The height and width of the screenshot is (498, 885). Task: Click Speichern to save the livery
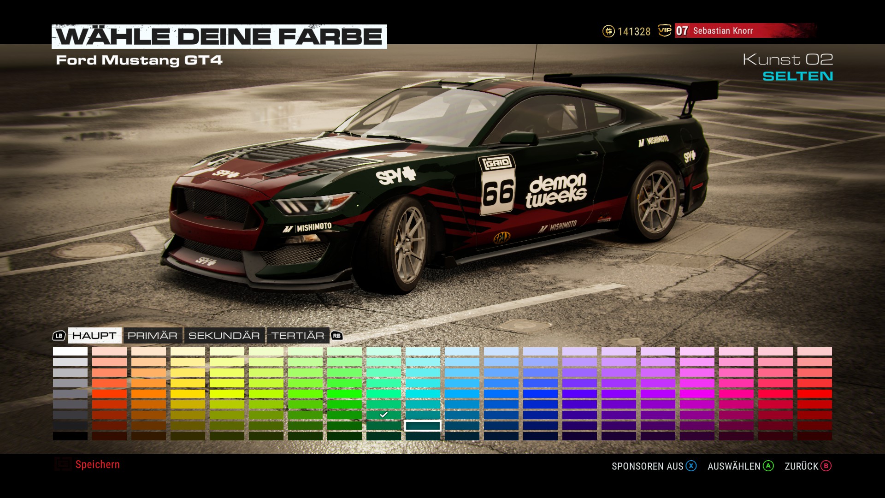[x=98, y=464]
